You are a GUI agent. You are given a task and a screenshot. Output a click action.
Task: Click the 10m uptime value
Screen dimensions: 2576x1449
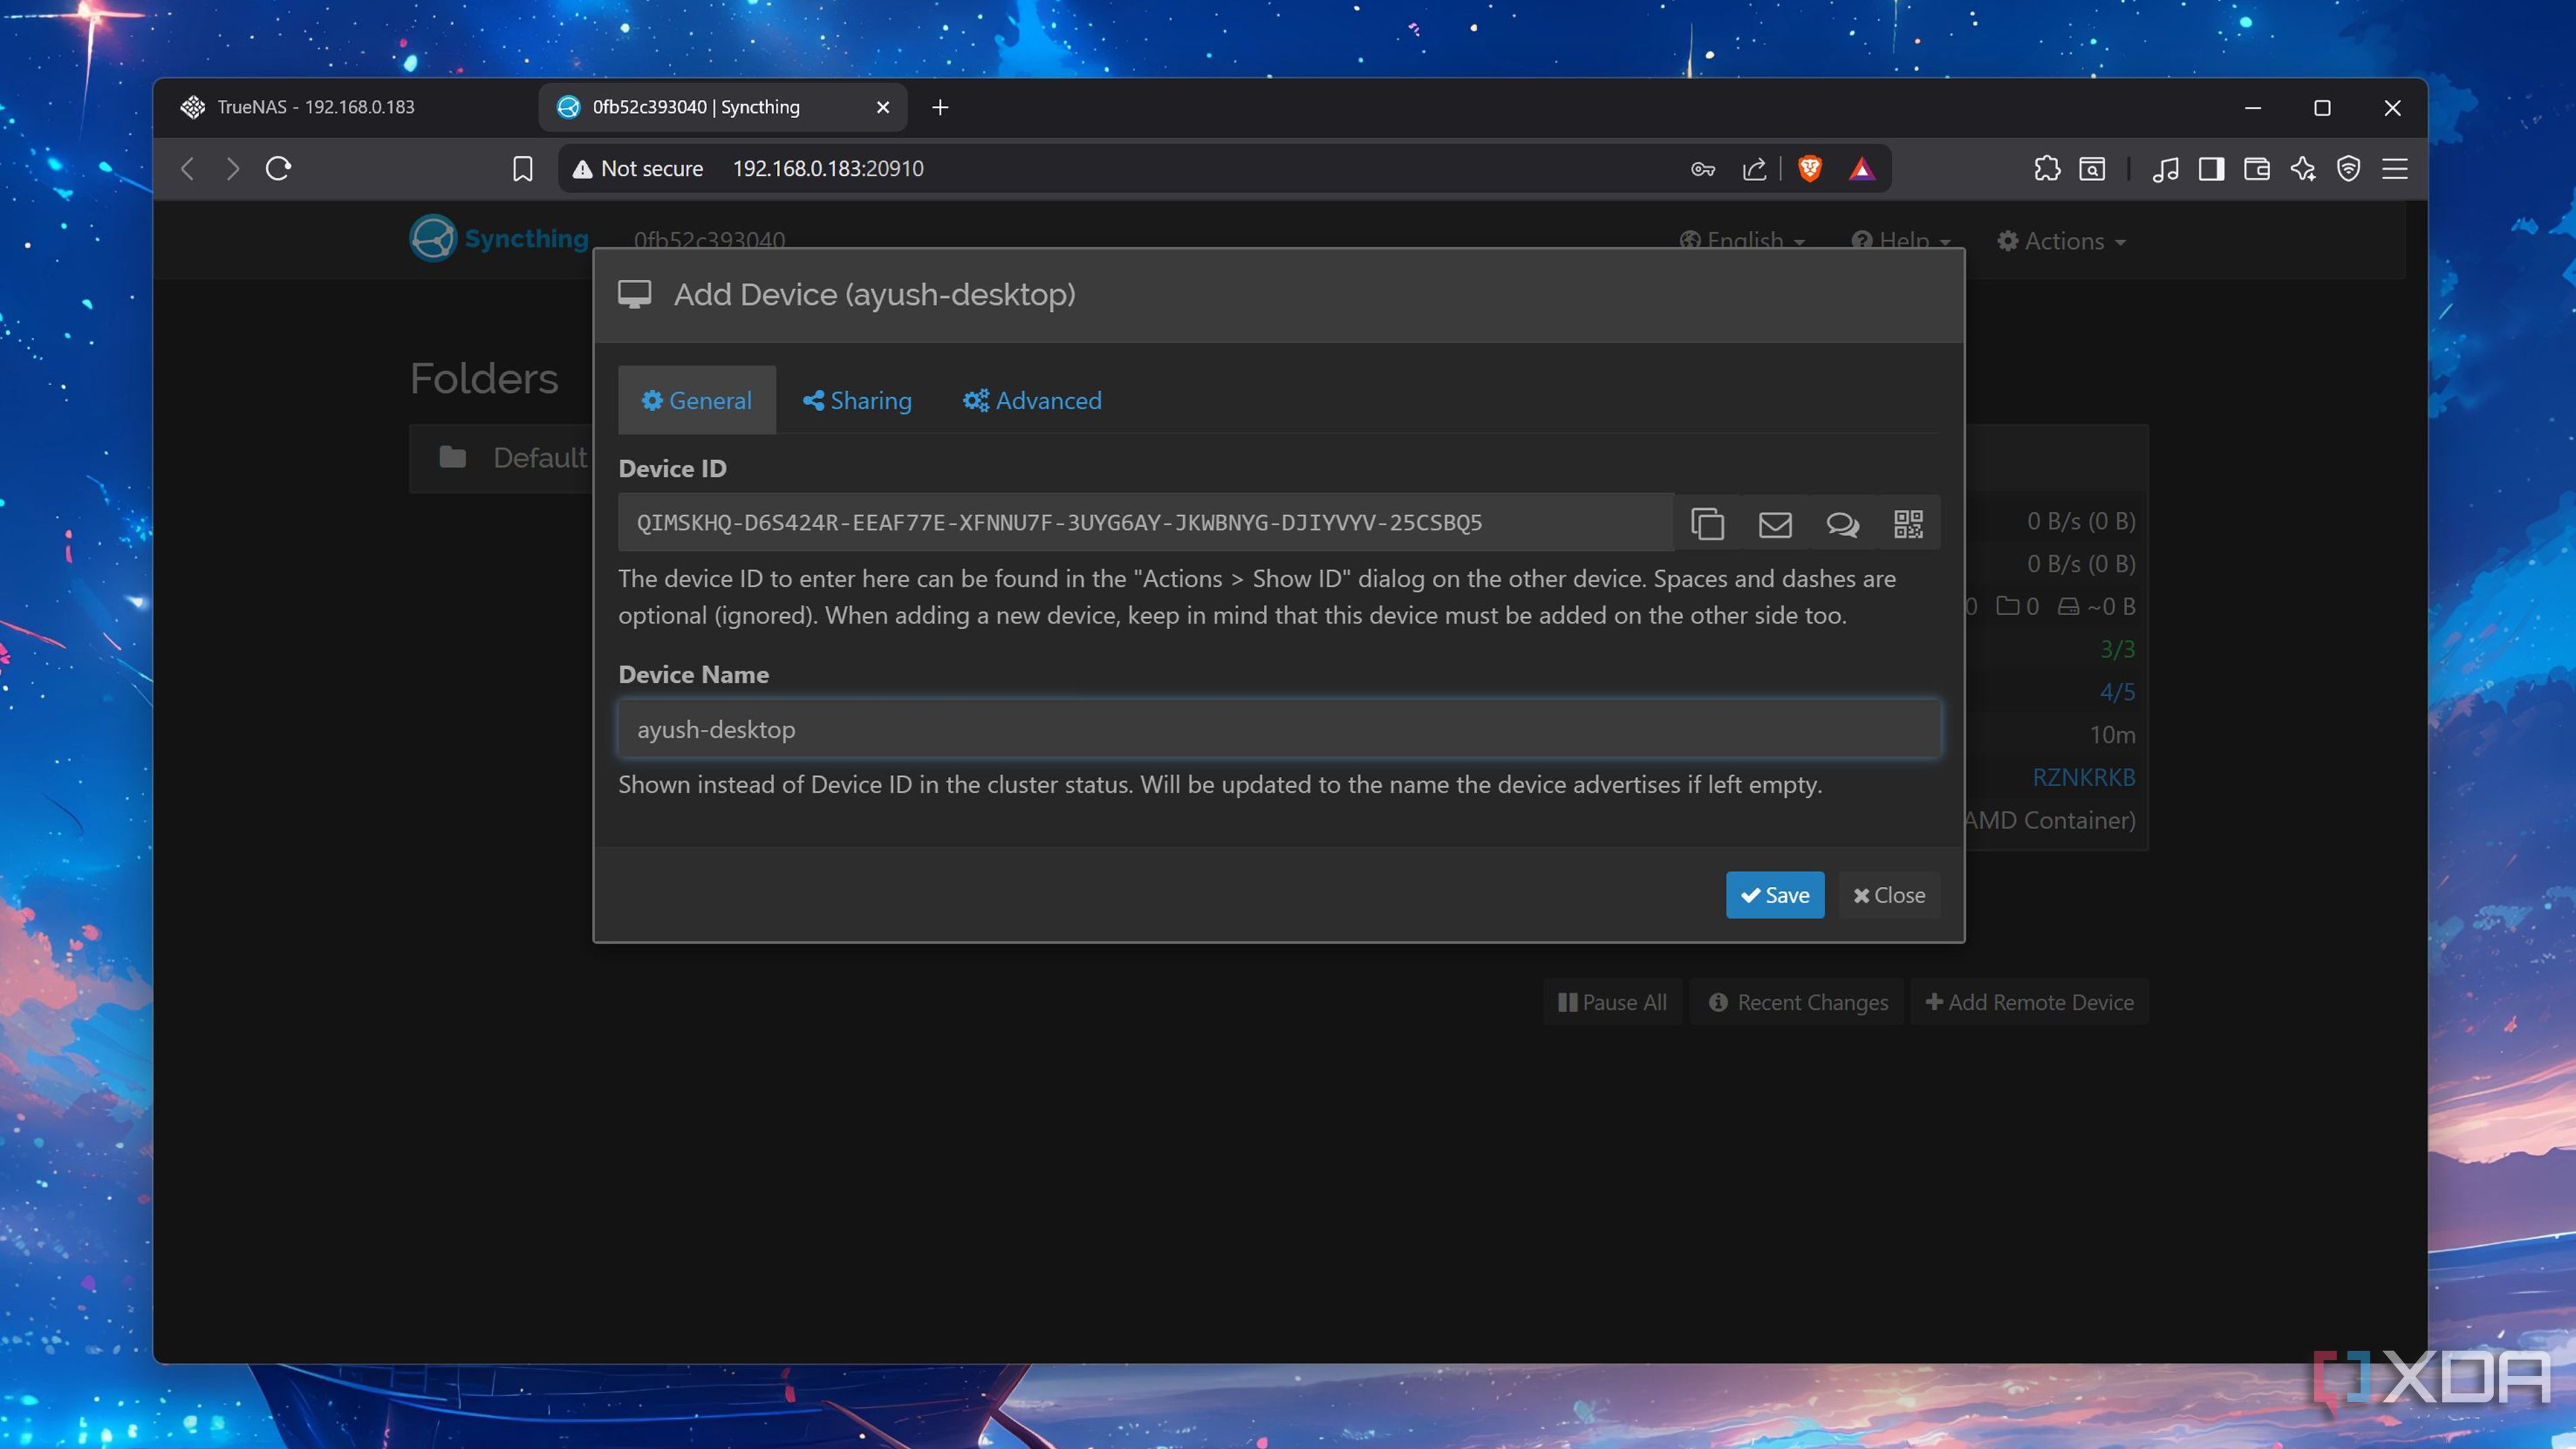[x=2112, y=735]
